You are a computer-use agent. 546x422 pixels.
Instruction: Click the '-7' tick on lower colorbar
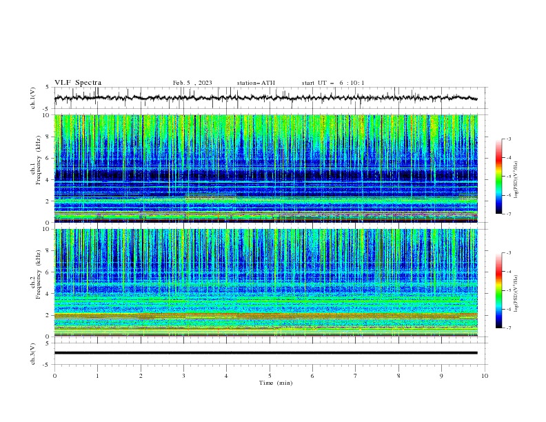[508, 328]
